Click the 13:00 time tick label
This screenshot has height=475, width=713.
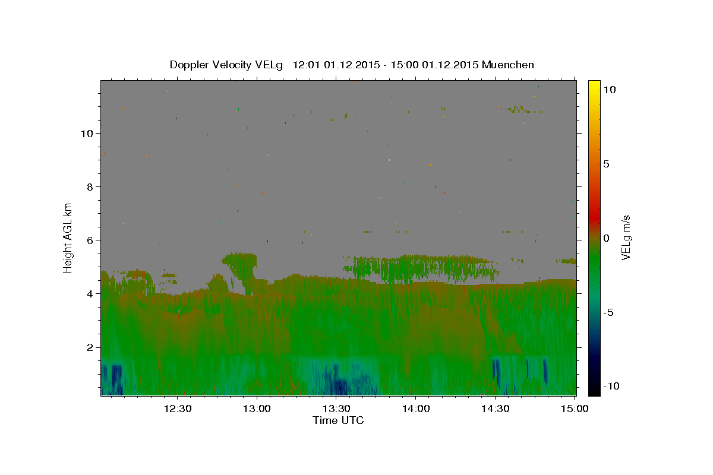point(257,408)
